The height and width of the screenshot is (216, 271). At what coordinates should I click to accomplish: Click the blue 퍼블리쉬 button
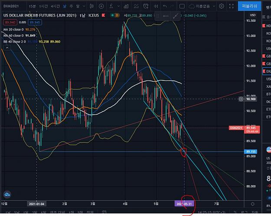click(x=249, y=6)
